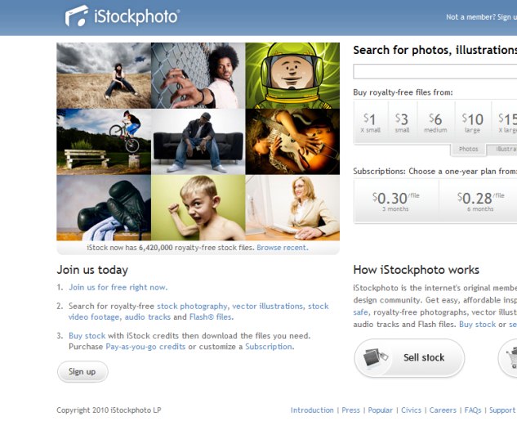The height and width of the screenshot is (435, 517).
Task: Follow the Join us for free link
Action: coord(118,288)
